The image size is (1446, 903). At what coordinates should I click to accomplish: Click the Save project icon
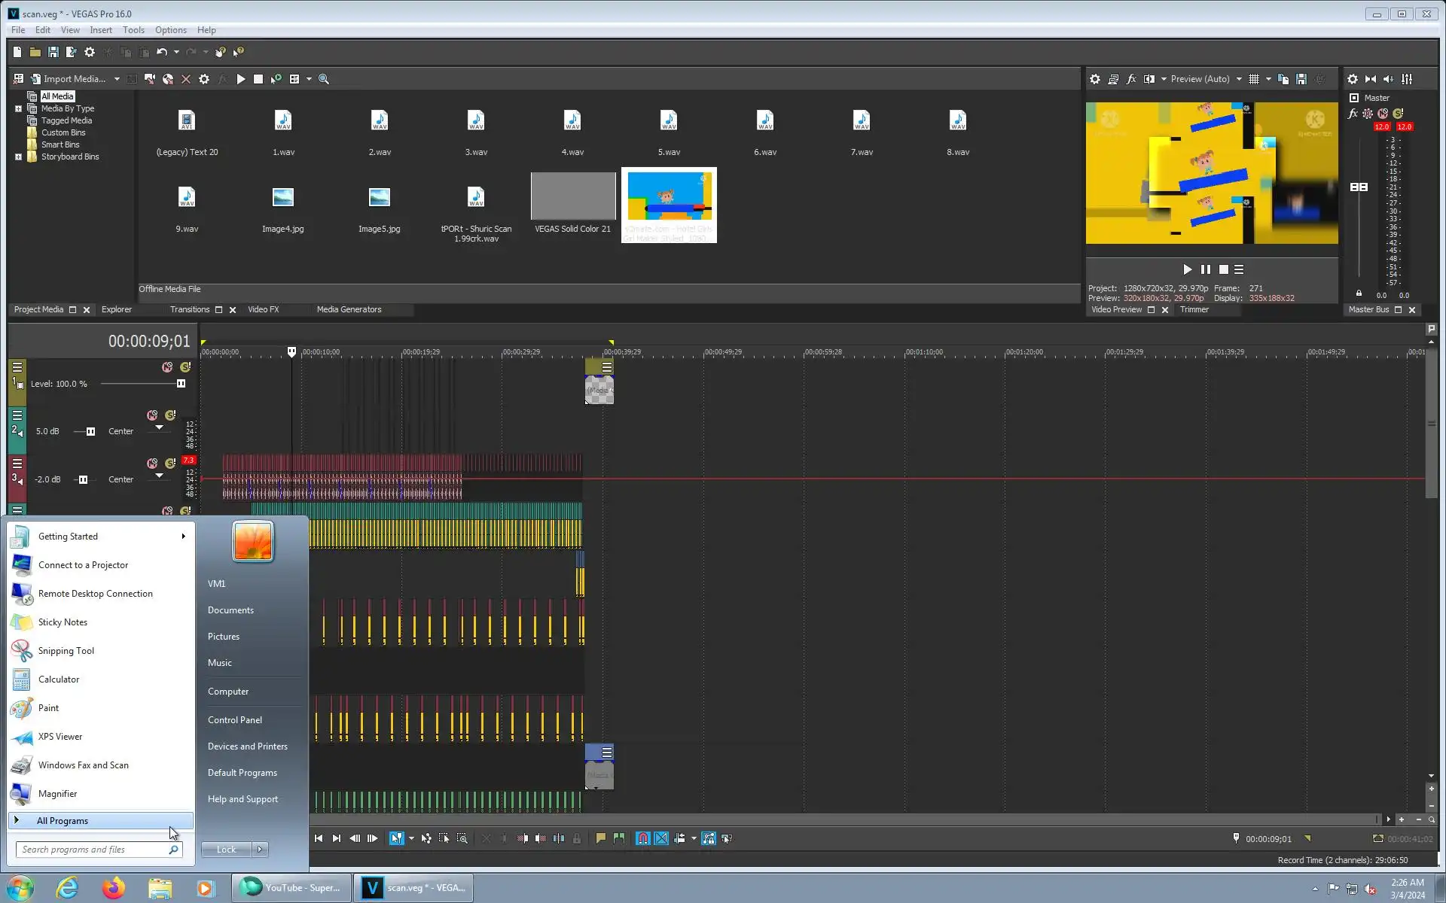(53, 52)
